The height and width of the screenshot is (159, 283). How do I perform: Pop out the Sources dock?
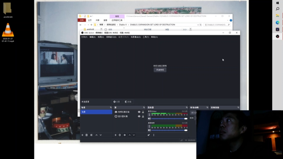(x=144, y=107)
